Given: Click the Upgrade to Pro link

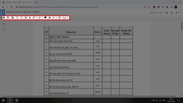Looking at the screenshot, I should (156, 13).
